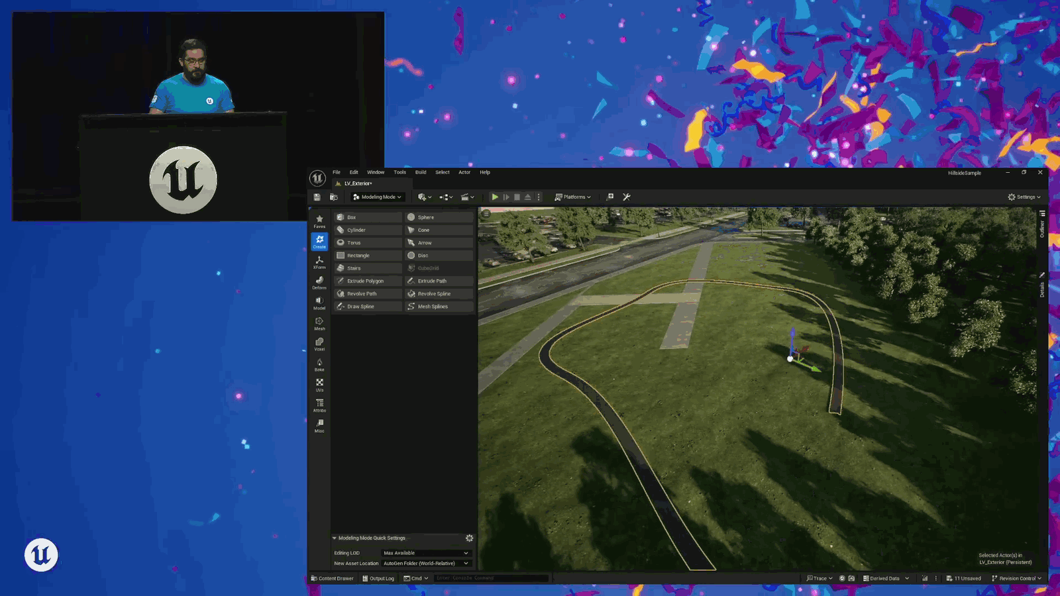Open the editor Settings dropdown

tap(1024, 197)
